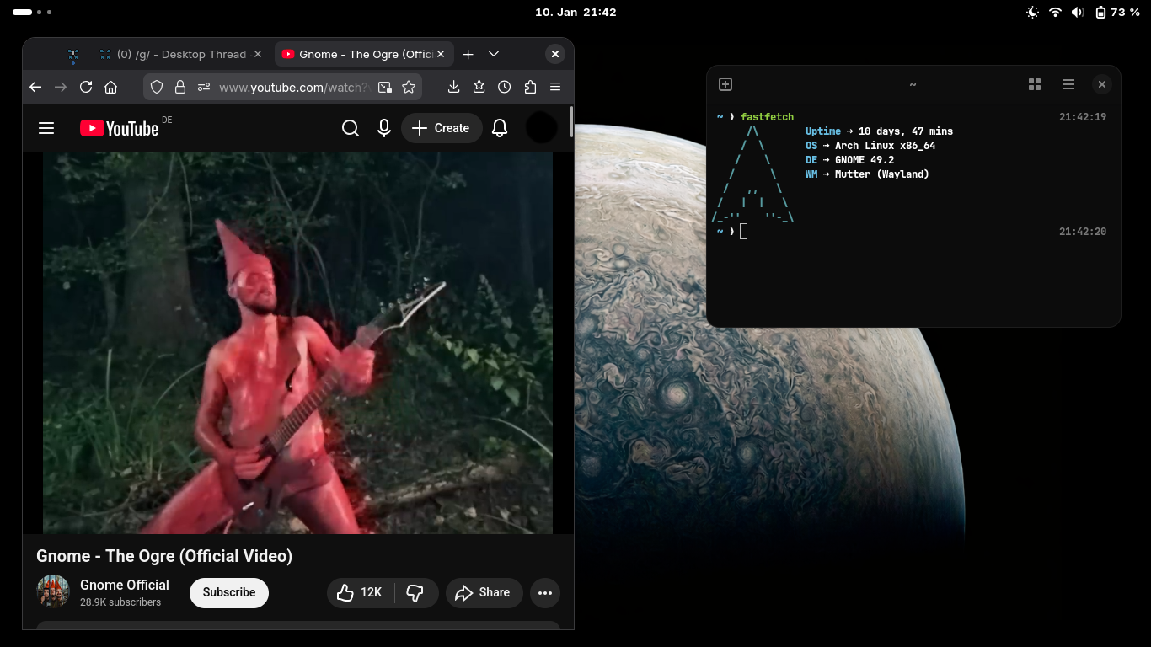Switch to the /g/ Desktop Thread tab
The image size is (1151, 647).
click(x=181, y=54)
